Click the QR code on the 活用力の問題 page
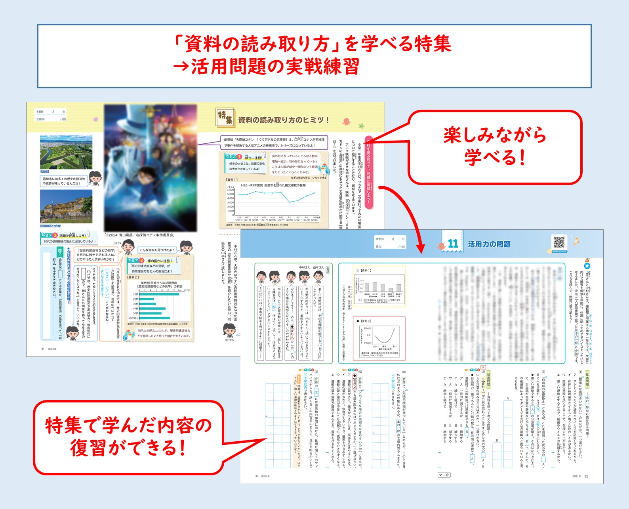This screenshot has height=509, width=629. coord(559,242)
